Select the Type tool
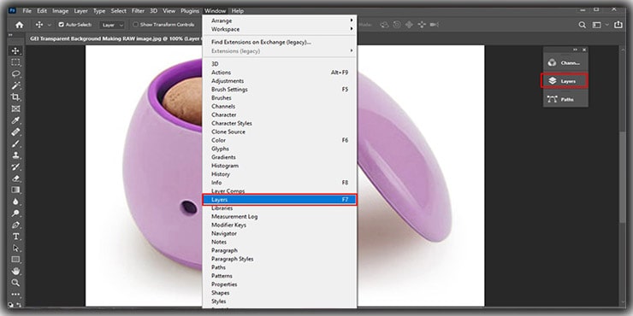 (x=15, y=237)
